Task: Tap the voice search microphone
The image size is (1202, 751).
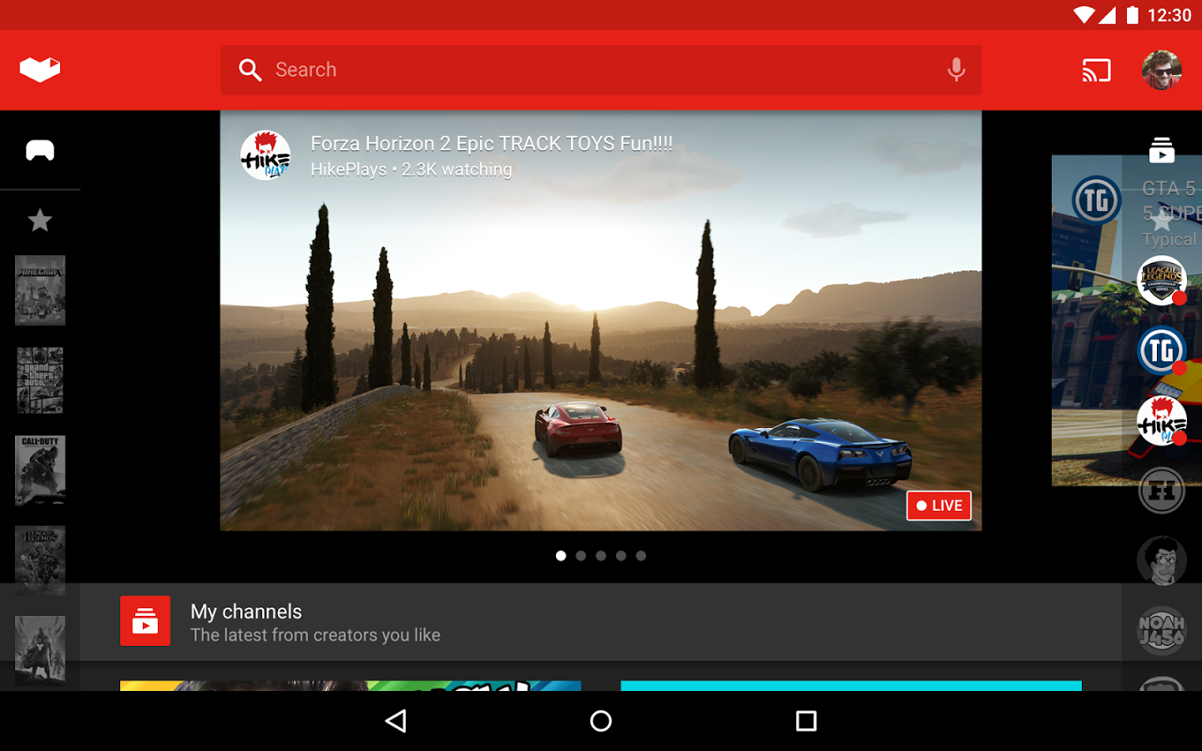Action: (x=957, y=70)
